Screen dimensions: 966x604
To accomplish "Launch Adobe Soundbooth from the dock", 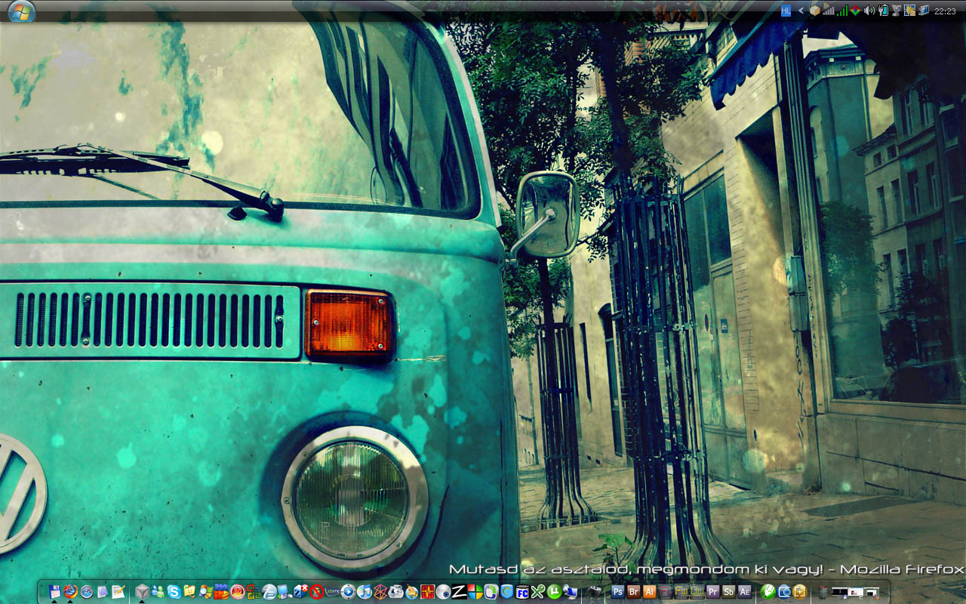I will click(728, 591).
